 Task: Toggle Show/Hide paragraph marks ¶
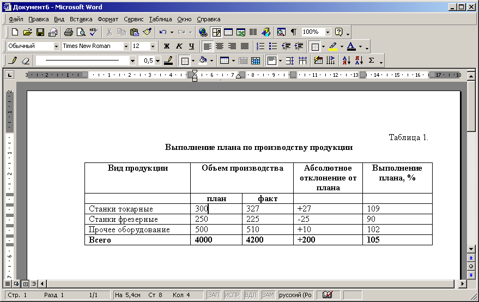pos(294,32)
